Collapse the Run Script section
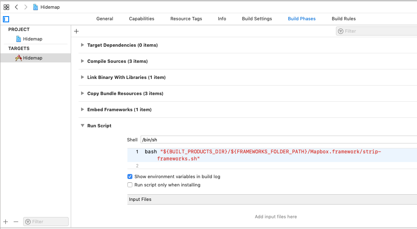 tap(83, 126)
